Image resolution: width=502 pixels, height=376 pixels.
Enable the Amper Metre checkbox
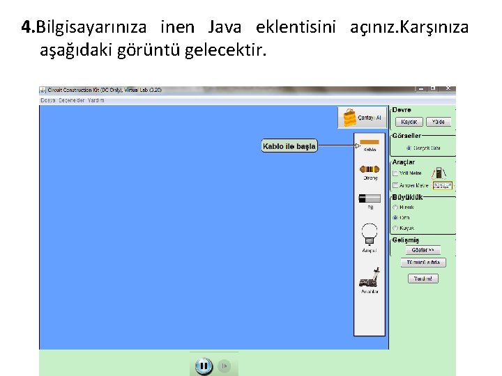[395, 185]
